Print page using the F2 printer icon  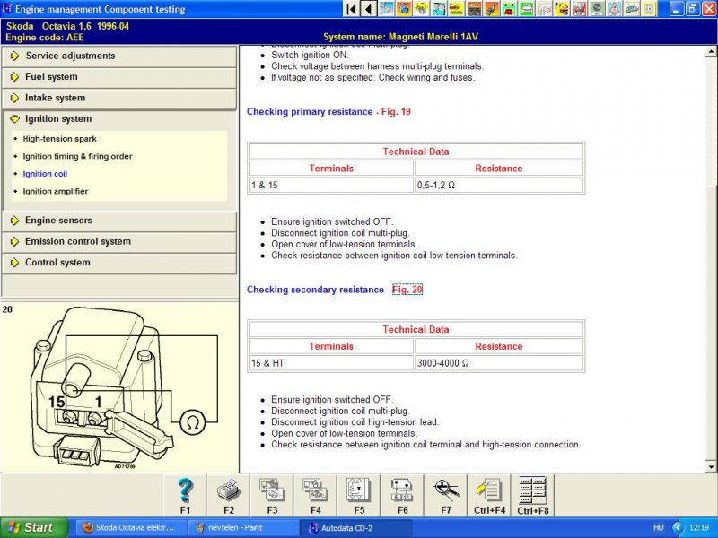pos(229,496)
